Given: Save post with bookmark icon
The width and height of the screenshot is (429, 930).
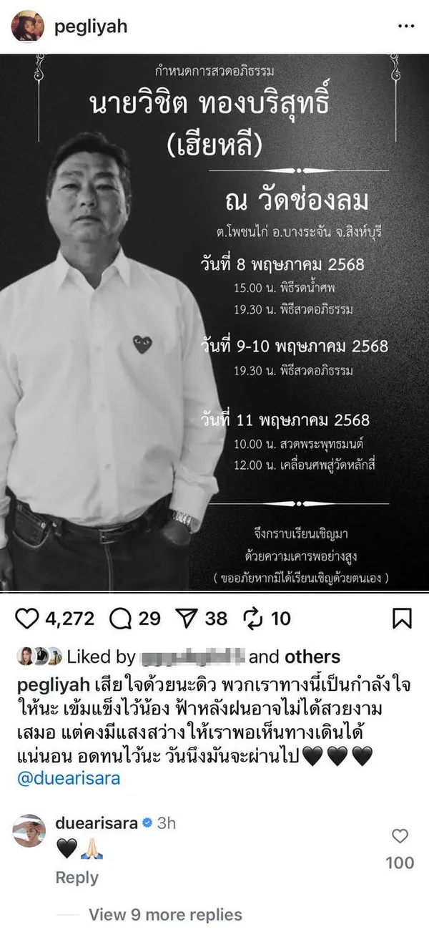Looking at the screenshot, I should point(402,618).
